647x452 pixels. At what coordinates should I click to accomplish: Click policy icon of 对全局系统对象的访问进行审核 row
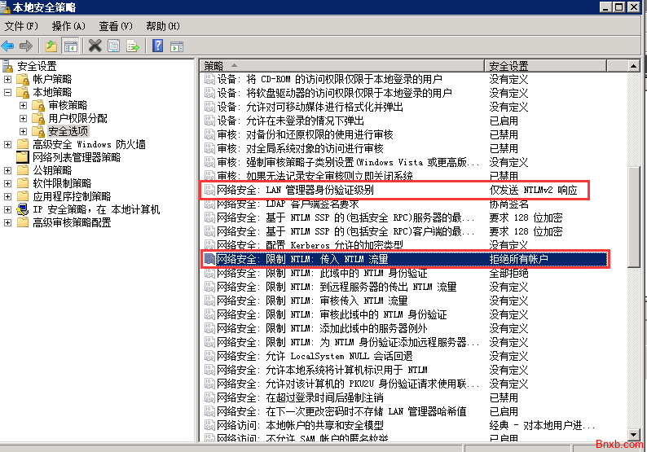click(209, 148)
